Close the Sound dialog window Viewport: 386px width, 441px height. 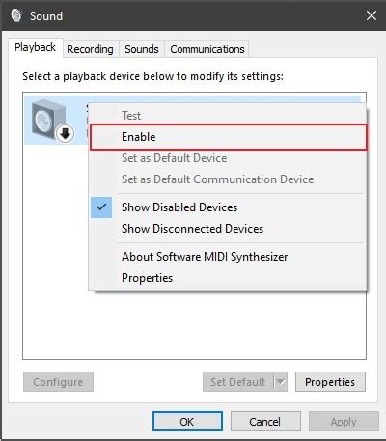click(x=372, y=15)
